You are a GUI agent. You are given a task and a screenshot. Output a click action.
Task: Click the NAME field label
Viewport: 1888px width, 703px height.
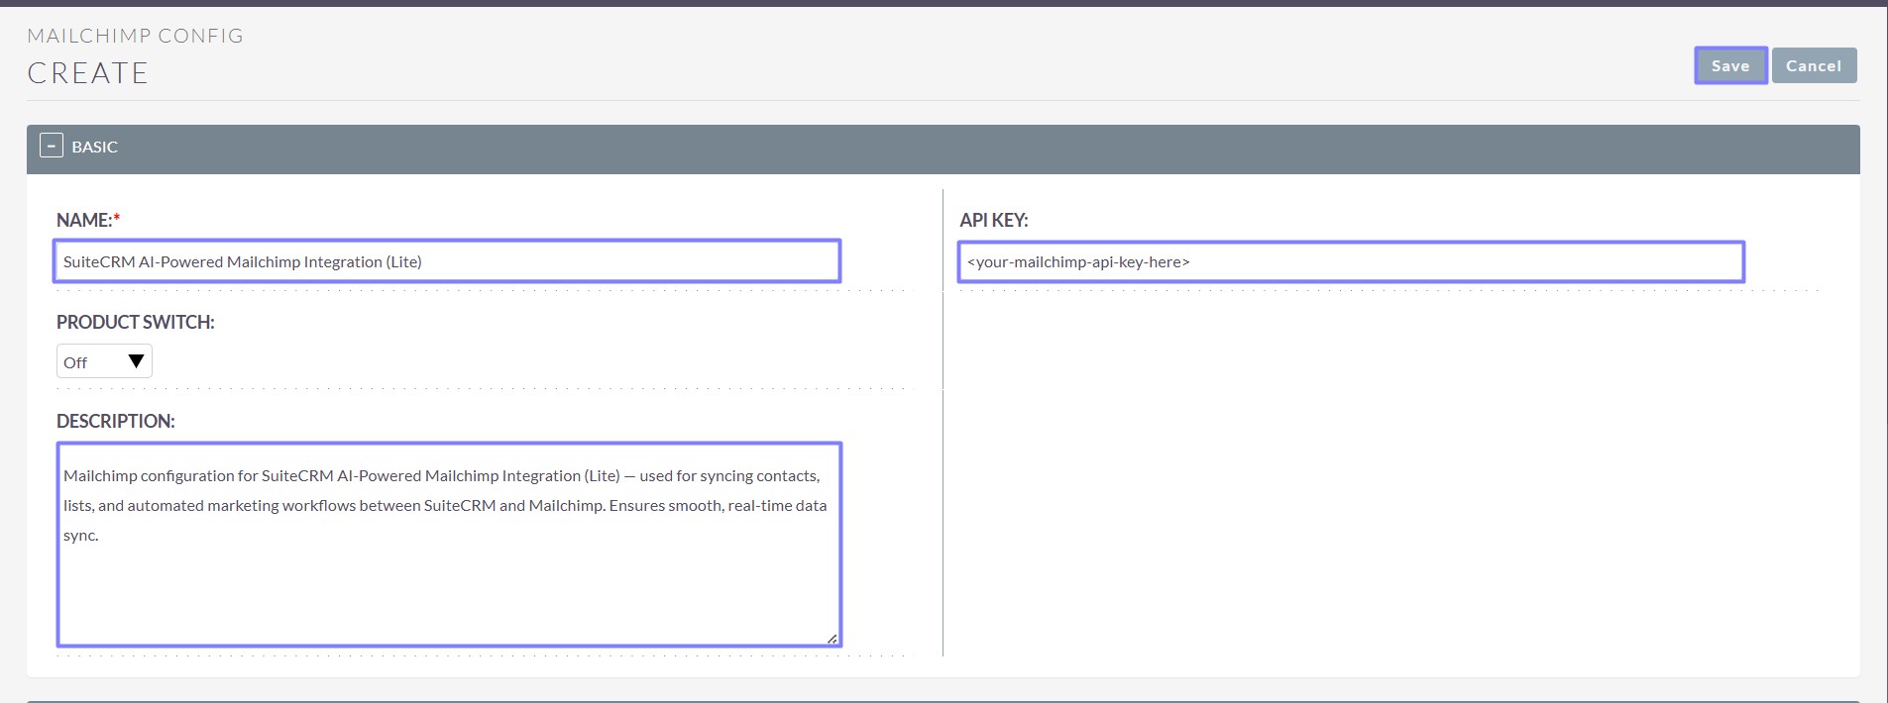tap(83, 220)
